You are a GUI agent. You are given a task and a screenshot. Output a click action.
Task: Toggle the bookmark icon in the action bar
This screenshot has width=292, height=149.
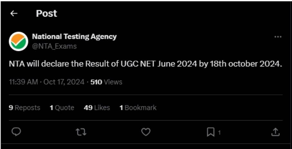coord(210,132)
